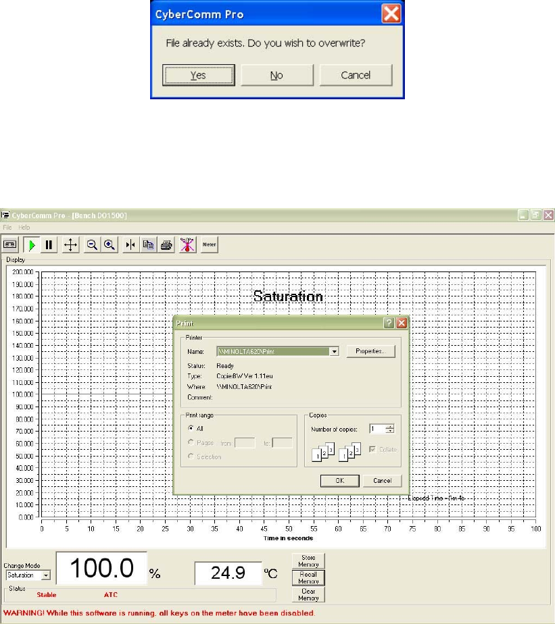
Task: Click the CyberComm Pro title bar app icon
Action: (x=5, y=215)
